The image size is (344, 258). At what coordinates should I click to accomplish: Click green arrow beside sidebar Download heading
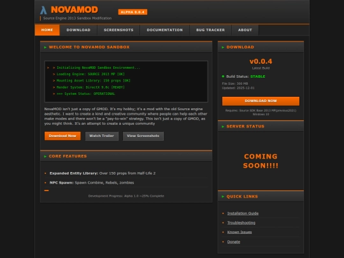click(x=223, y=47)
